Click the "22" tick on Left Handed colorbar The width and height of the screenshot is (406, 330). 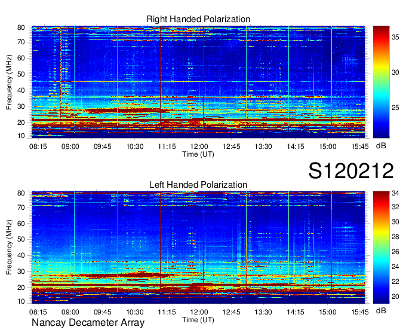(x=395, y=282)
